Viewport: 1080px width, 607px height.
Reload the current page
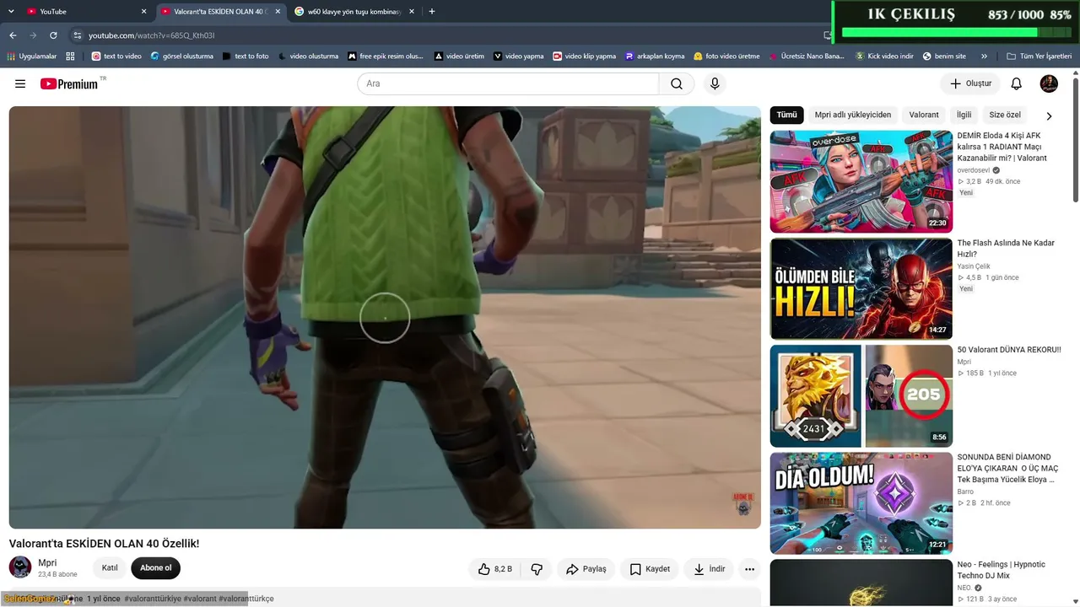point(53,35)
